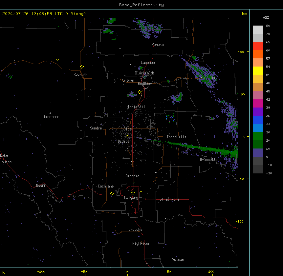Image resolution: width=283 pixels, height=276 pixels.
Task: Click the Calgary city label
Action: 131,198
